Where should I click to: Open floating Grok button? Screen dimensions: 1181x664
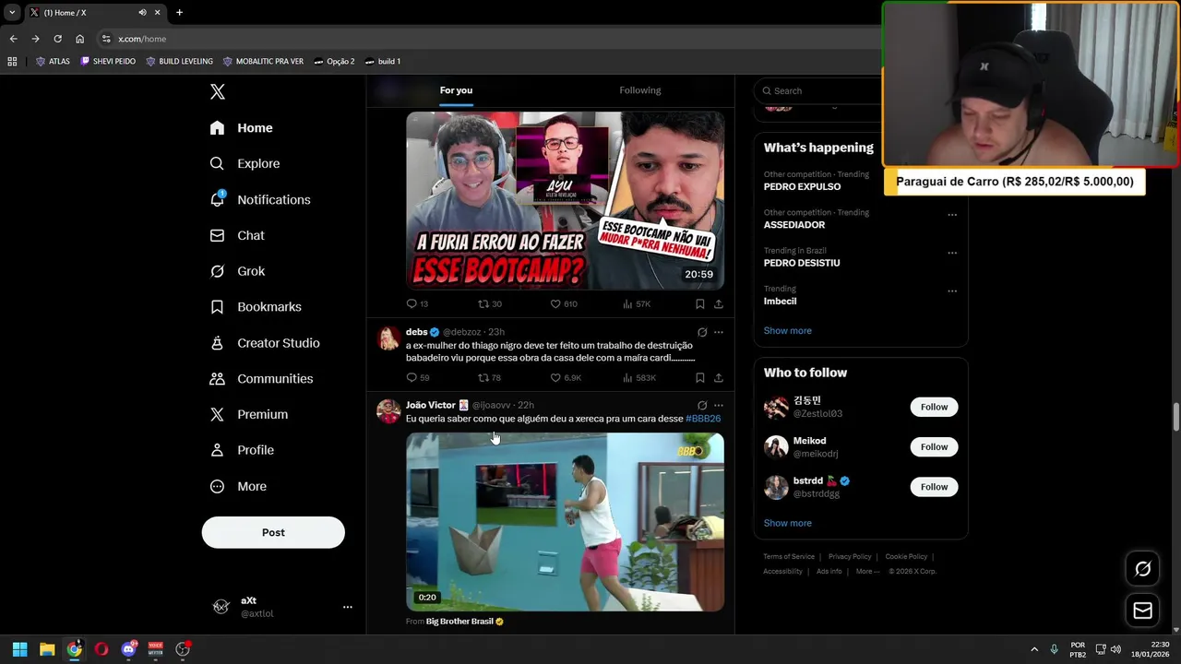coord(1142,569)
